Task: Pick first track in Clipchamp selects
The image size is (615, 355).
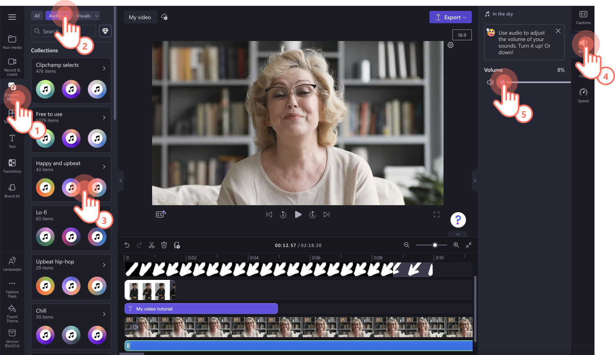Action: (45, 89)
